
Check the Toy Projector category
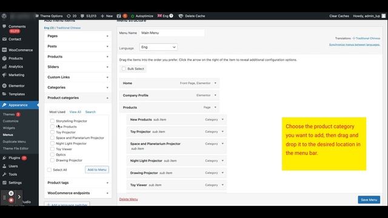click(52, 132)
